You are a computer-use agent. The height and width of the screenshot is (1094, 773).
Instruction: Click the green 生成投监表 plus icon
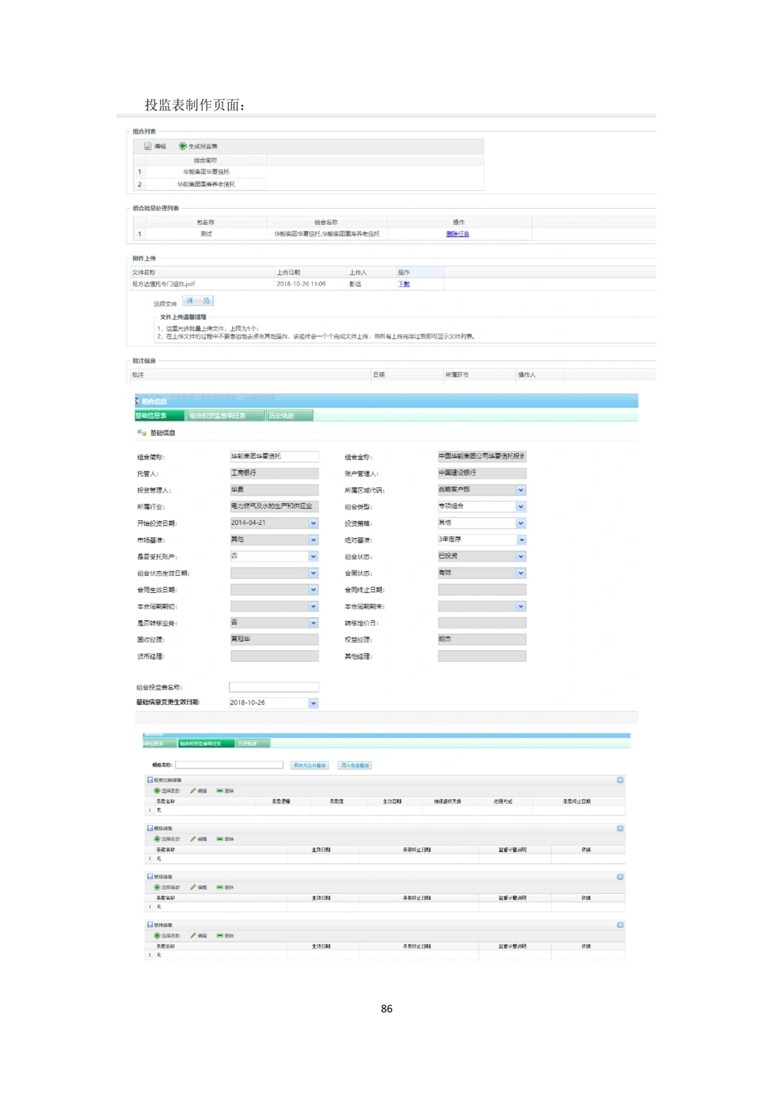point(183,146)
